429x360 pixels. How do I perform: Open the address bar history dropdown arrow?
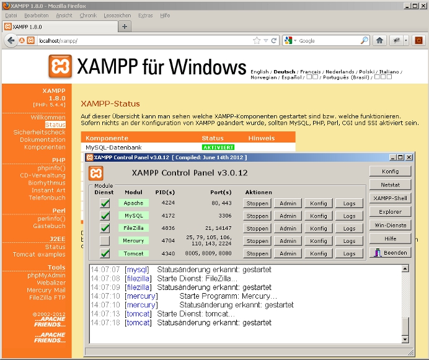[x=266, y=41]
